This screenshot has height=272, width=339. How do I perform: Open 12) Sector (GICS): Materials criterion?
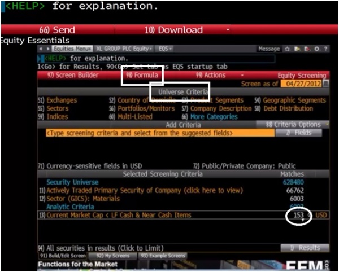click(79, 199)
